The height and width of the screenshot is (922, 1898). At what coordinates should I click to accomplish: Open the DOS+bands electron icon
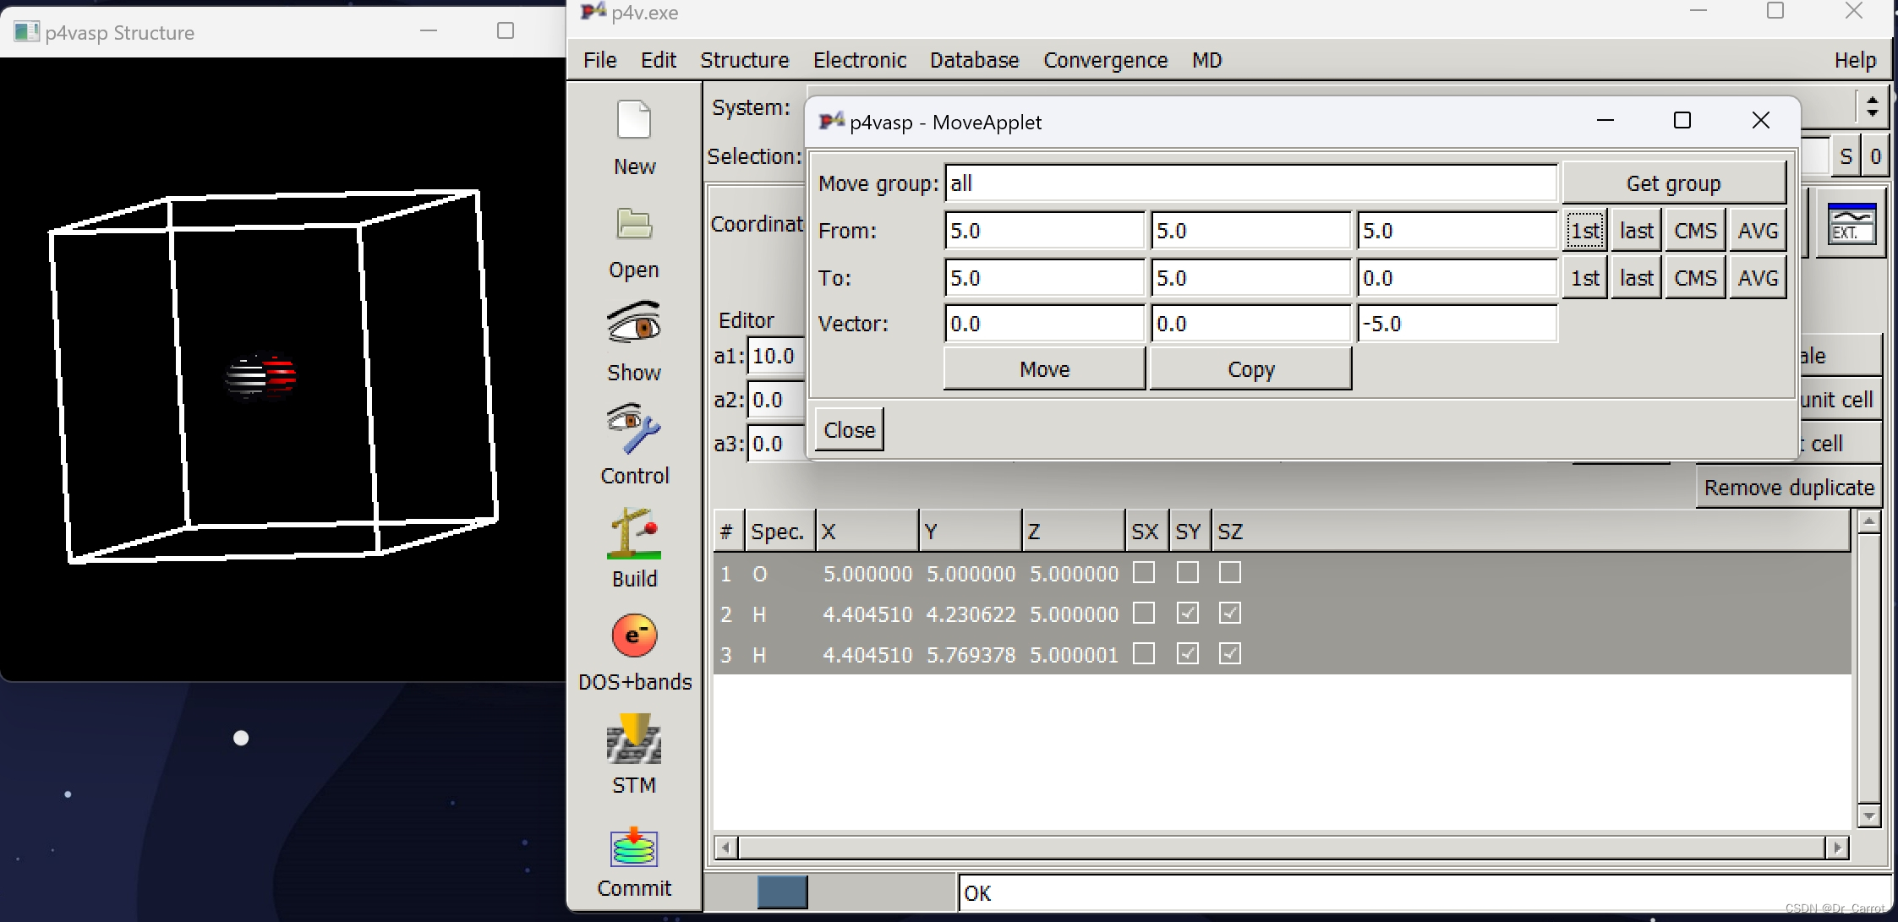[633, 636]
